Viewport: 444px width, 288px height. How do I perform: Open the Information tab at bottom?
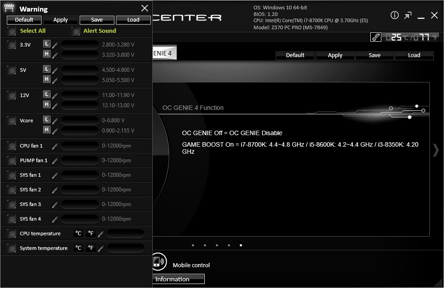178,279
